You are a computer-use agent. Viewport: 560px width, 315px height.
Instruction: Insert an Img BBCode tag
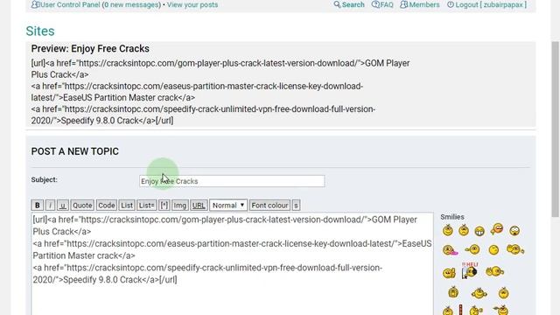(179, 206)
